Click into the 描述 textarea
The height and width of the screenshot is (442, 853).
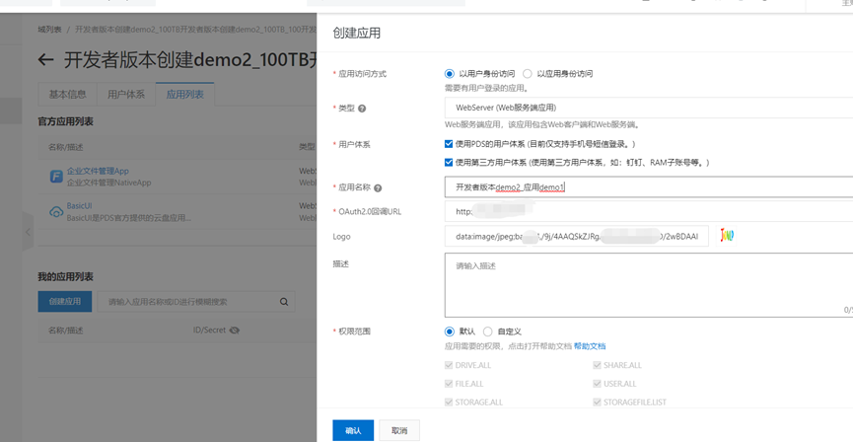tap(649, 285)
